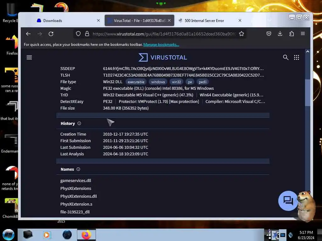The height and width of the screenshot is (241, 322).
Task: Click the win32 tag
Action: coord(176,82)
